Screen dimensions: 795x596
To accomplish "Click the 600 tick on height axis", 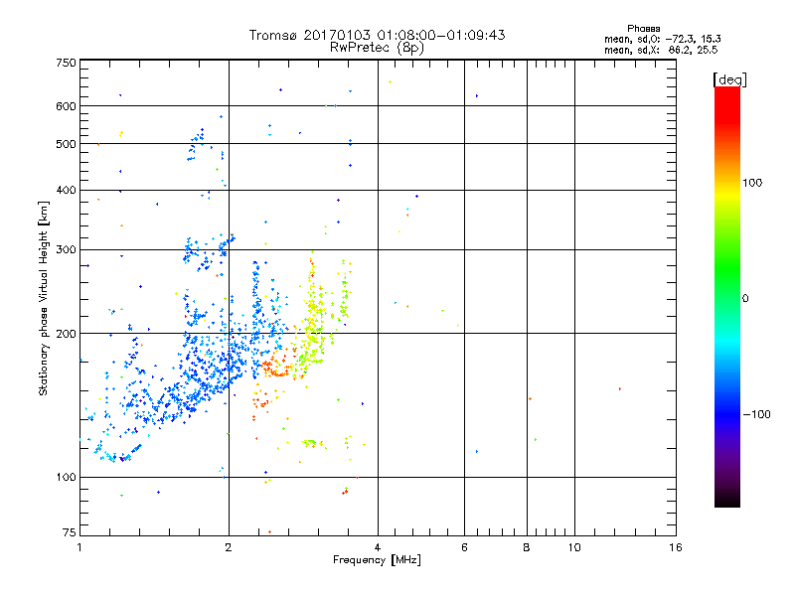I will [66, 106].
